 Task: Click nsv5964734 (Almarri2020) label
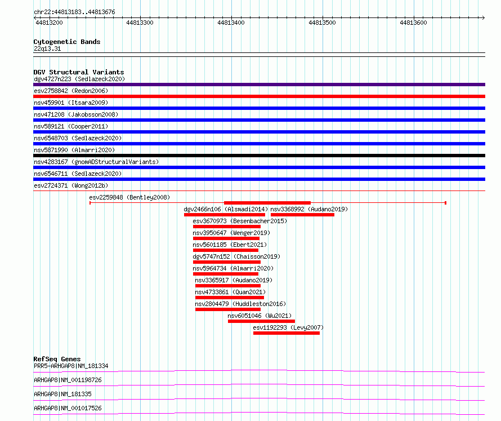pos(233,268)
